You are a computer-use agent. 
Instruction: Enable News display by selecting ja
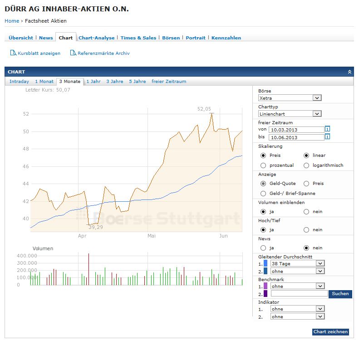pyautogui.click(x=263, y=248)
